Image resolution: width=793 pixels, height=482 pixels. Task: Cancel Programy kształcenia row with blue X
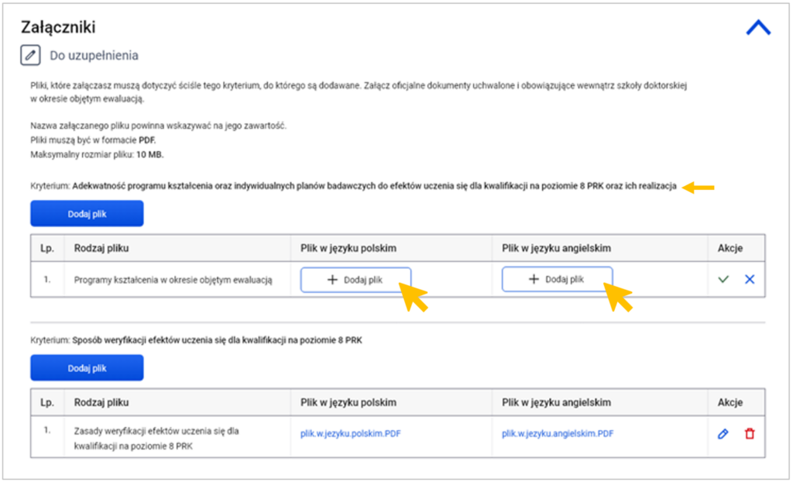(x=750, y=279)
